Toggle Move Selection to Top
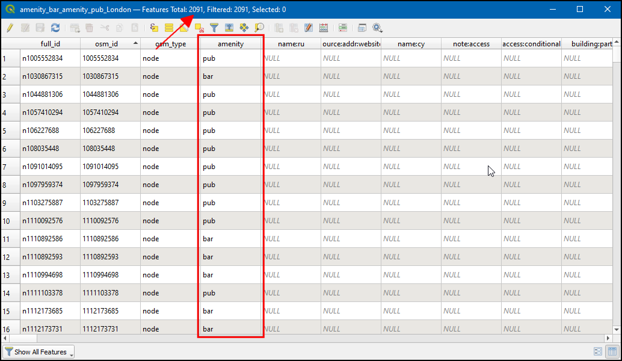Viewport: 622px width, 361px height. click(229, 28)
